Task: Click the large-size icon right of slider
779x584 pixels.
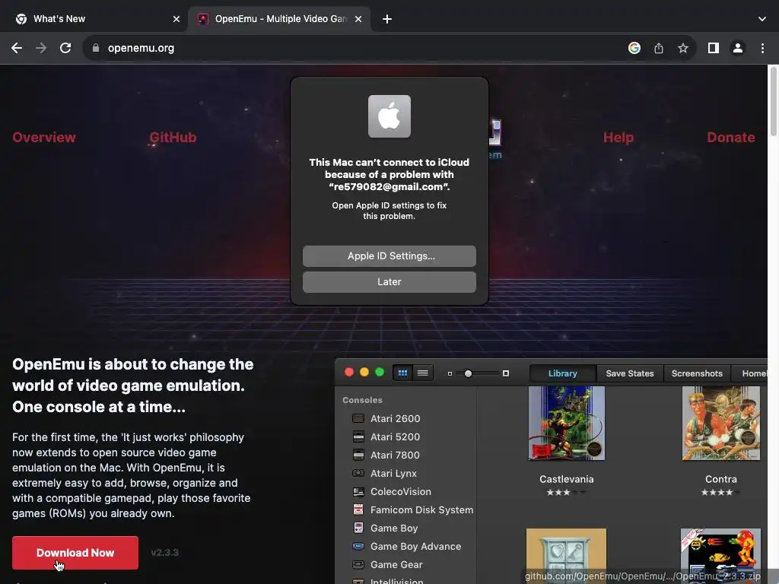Action: tap(506, 373)
